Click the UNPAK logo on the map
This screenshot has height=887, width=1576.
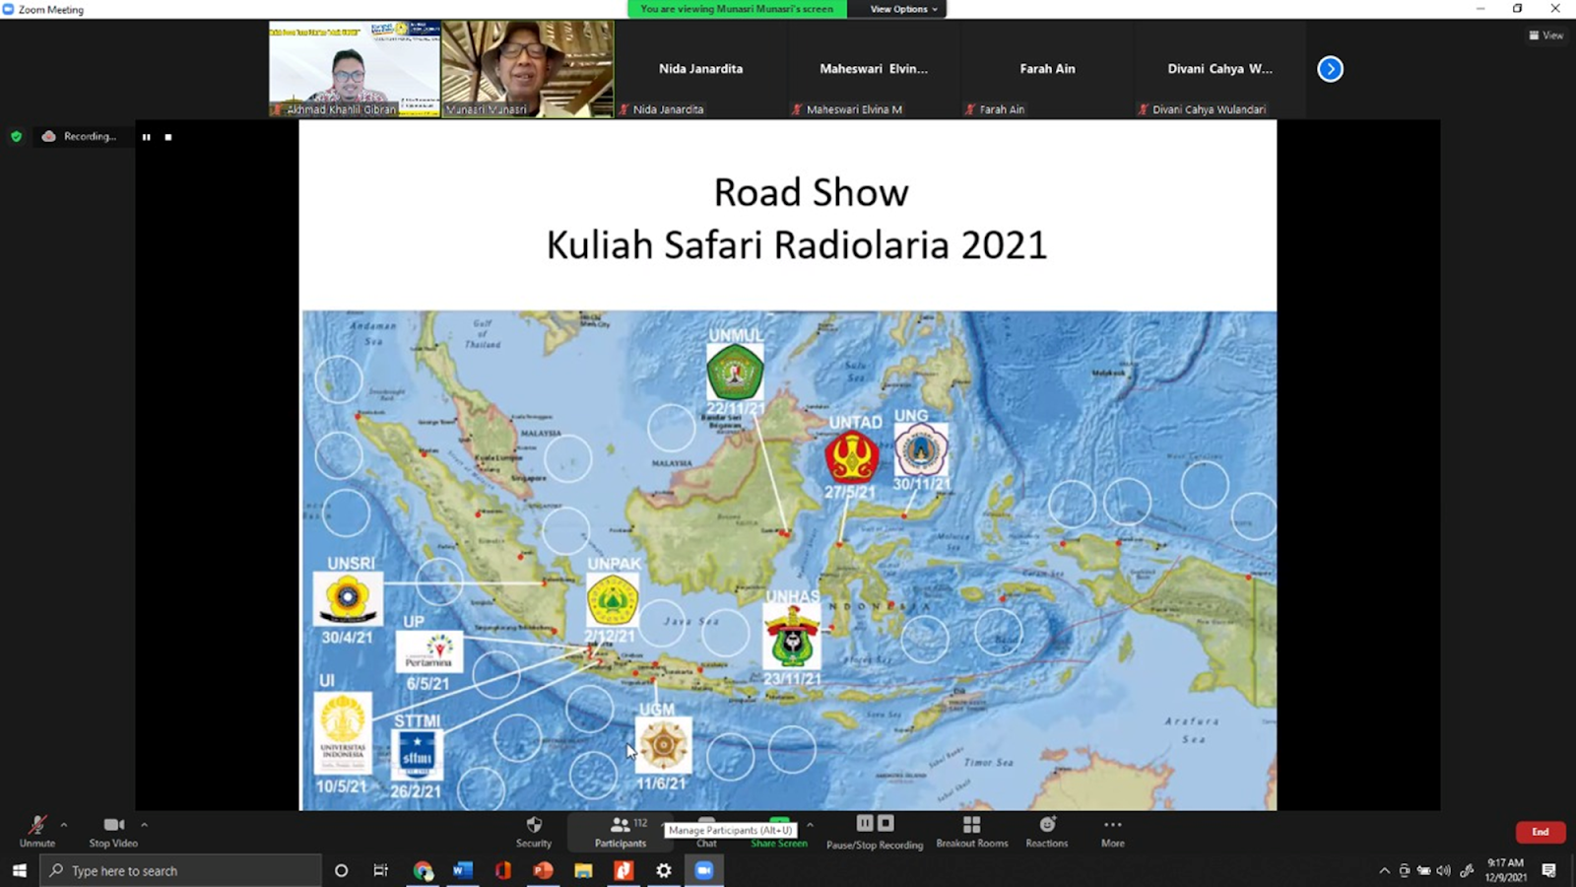(x=612, y=600)
